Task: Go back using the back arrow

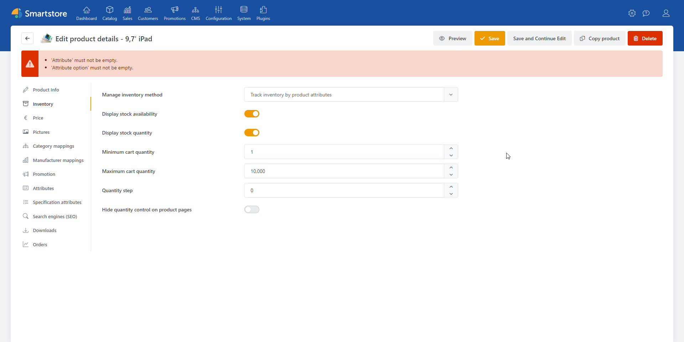Action: tap(27, 38)
